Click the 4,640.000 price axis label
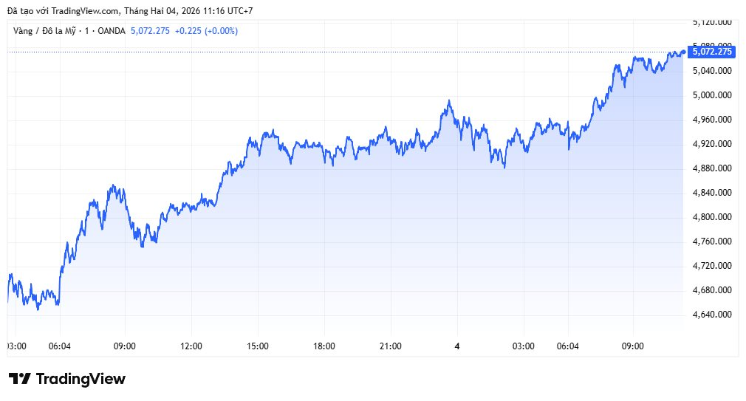The image size is (746, 401). [711, 315]
